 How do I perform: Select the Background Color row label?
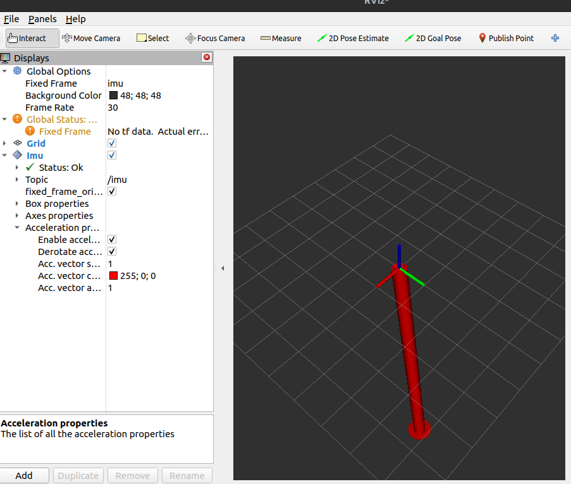click(63, 96)
